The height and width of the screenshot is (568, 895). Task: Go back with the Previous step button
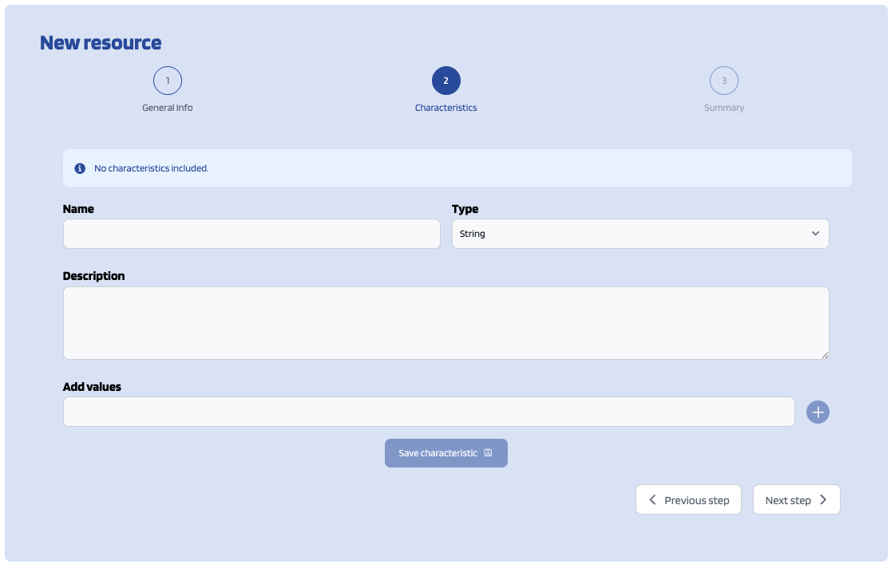[688, 500]
